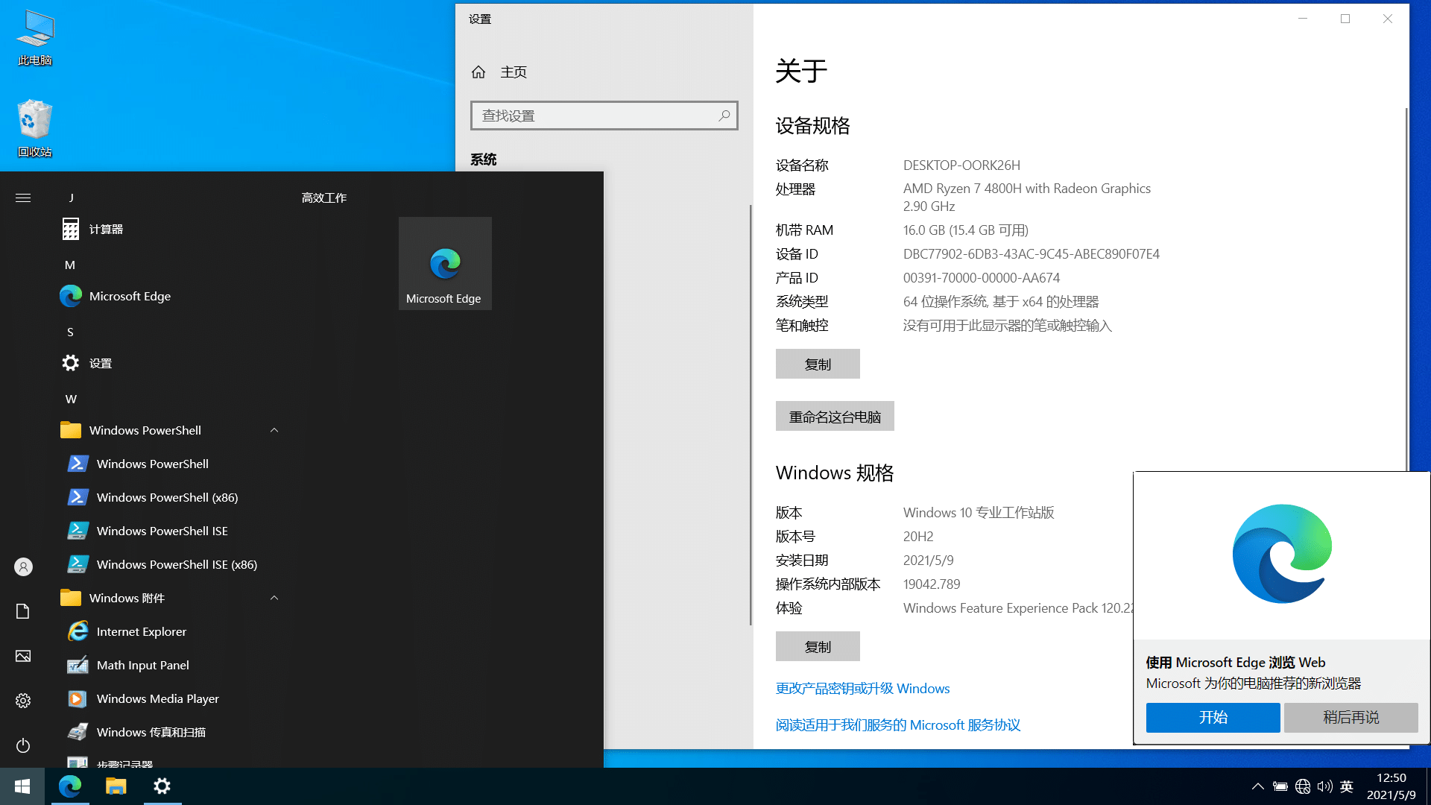Open the volume speaker tray icon
1431x805 pixels.
(x=1324, y=786)
